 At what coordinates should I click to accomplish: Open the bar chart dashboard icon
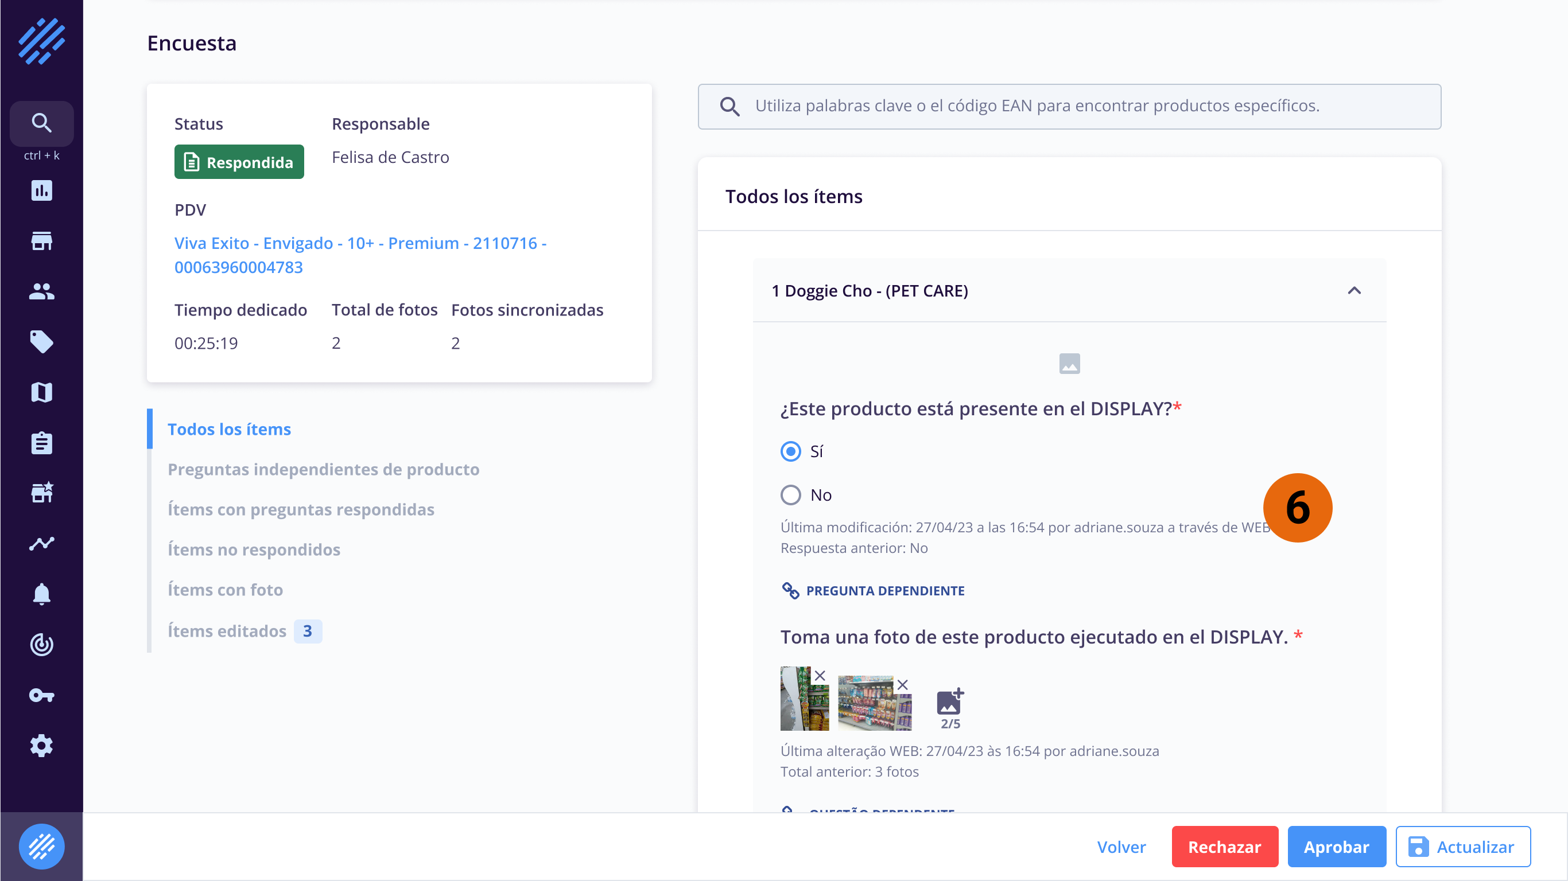[41, 191]
